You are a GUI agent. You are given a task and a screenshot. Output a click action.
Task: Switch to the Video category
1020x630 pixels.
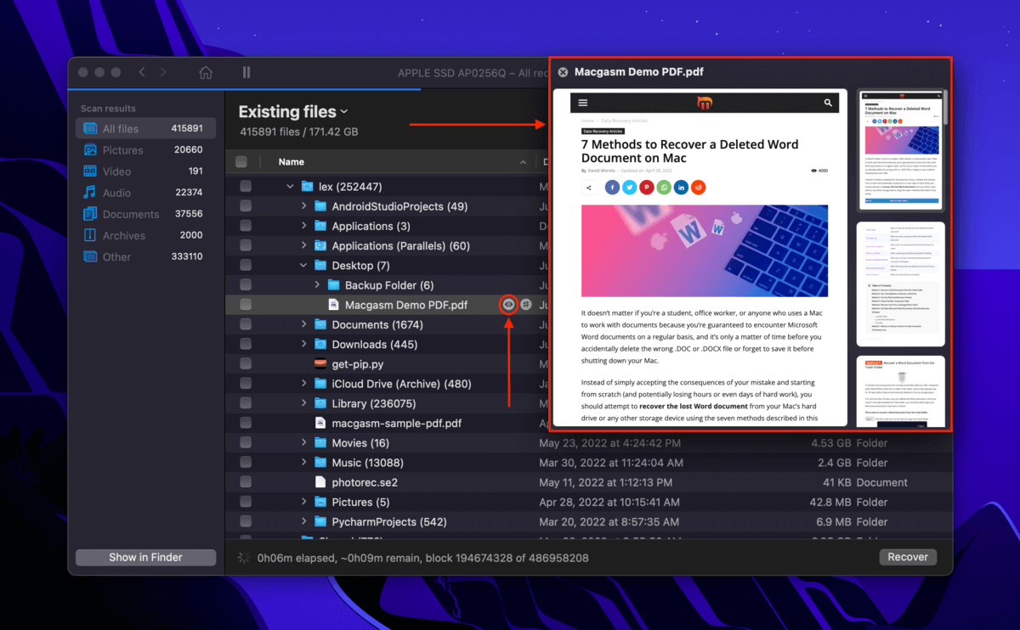(145, 172)
